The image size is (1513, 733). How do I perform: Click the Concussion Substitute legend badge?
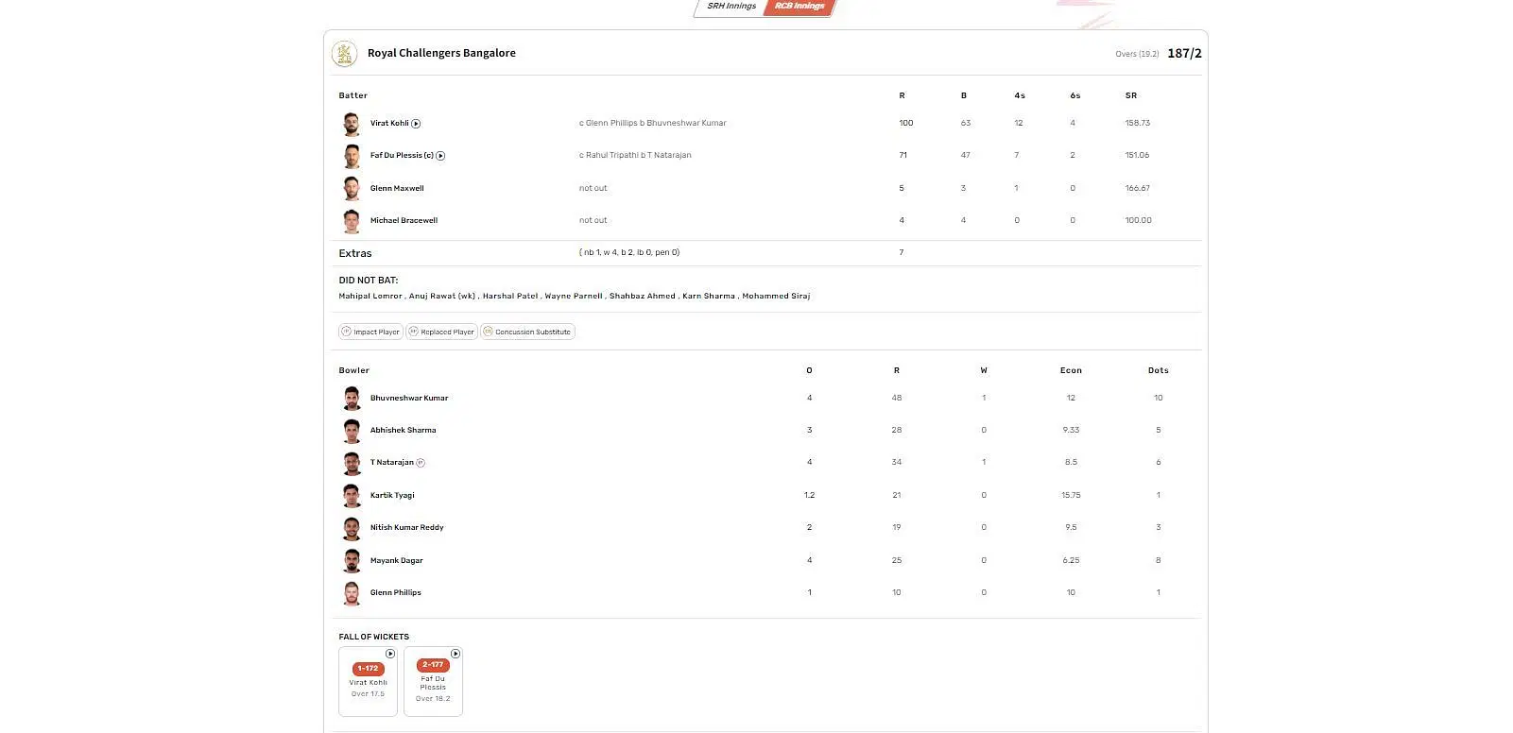click(x=527, y=332)
